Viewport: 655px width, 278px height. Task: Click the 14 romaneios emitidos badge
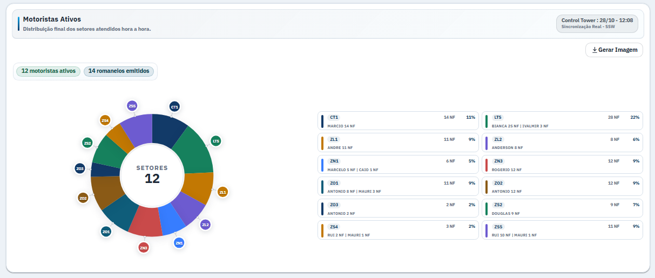click(x=119, y=71)
